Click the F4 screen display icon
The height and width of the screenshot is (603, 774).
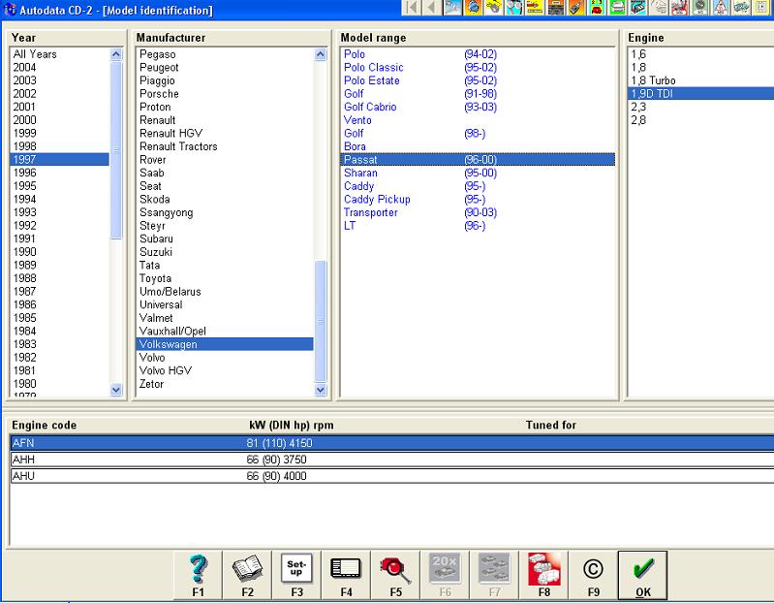coord(346,575)
